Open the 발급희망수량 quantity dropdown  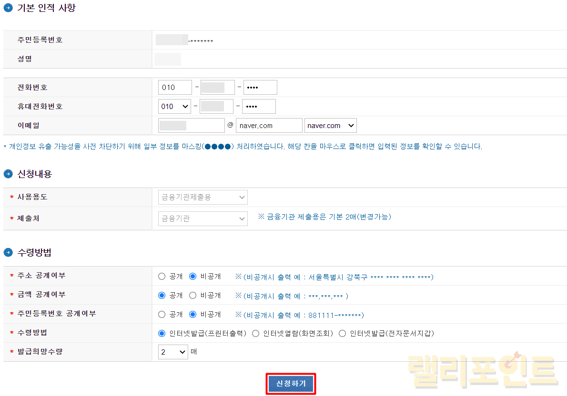(x=174, y=352)
